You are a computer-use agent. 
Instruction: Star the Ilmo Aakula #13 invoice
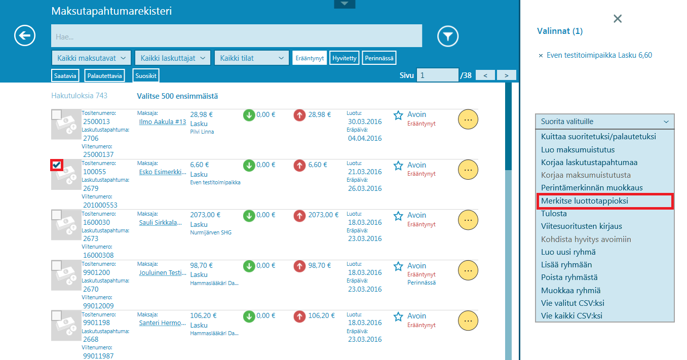coord(398,115)
